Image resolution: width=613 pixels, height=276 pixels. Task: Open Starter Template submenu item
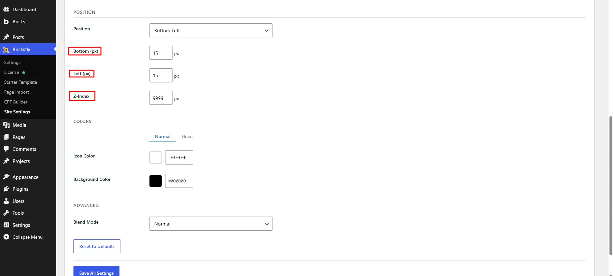coord(20,82)
